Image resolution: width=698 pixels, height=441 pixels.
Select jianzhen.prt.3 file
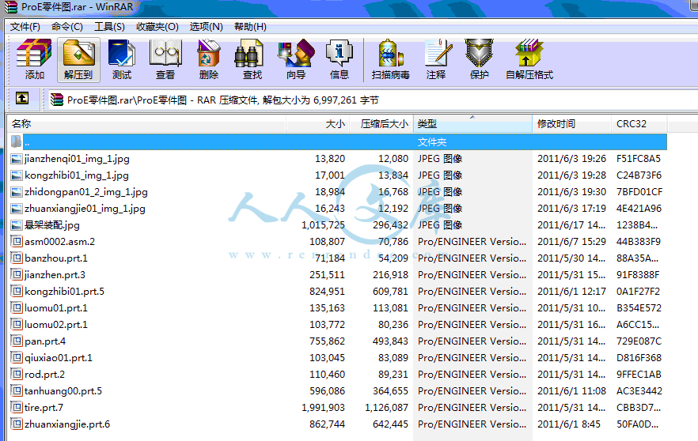[55, 275]
